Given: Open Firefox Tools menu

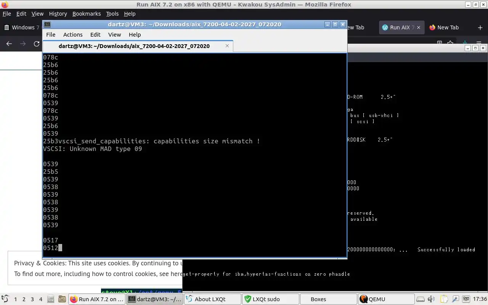Looking at the screenshot, I should pos(112,14).
